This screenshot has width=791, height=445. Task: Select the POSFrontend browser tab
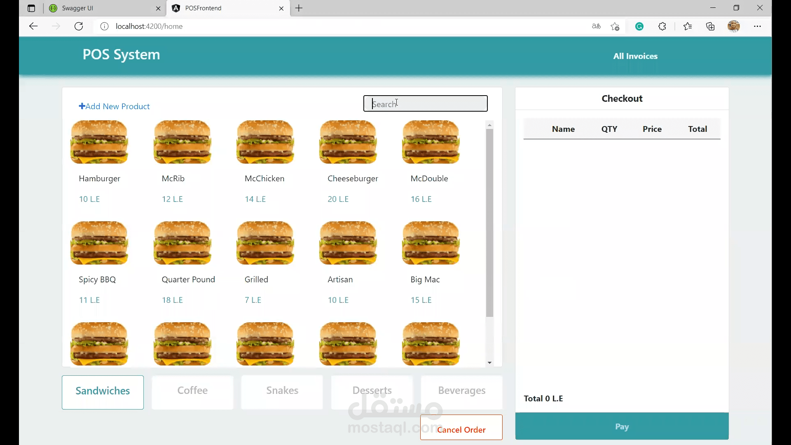[228, 8]
